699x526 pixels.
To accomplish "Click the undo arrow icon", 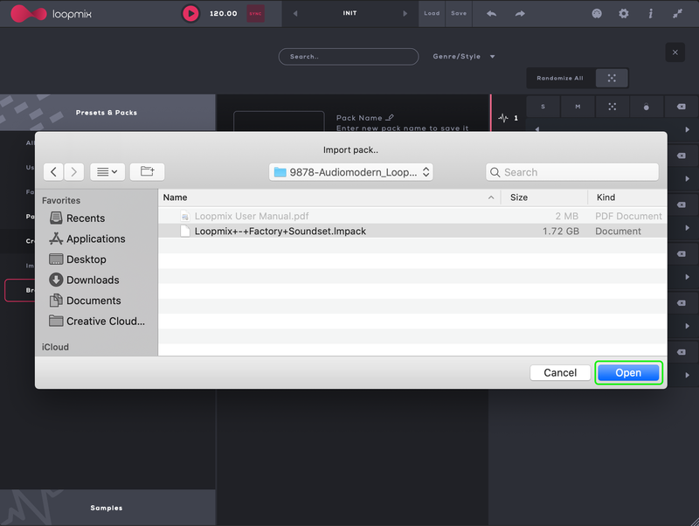I will [491, 14].
